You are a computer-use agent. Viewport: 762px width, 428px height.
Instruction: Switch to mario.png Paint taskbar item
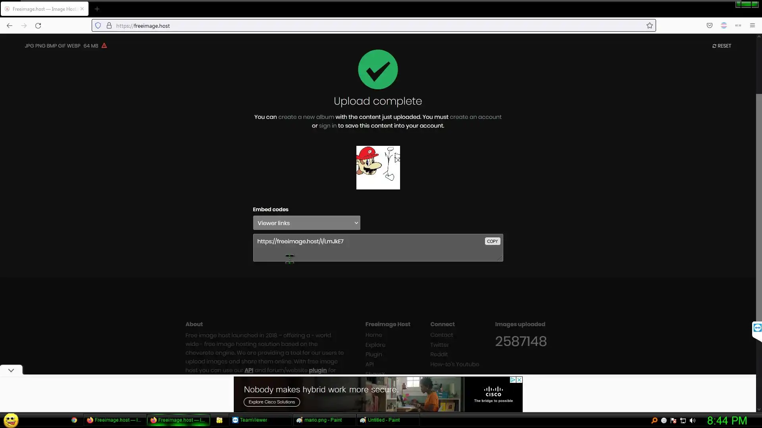[x=323, y=420]
